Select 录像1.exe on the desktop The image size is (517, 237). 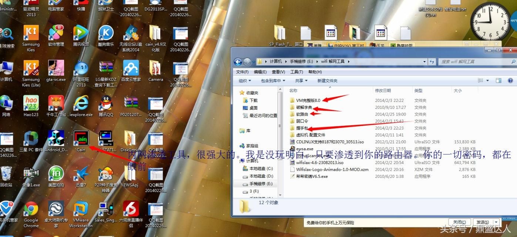click(31, 176)
